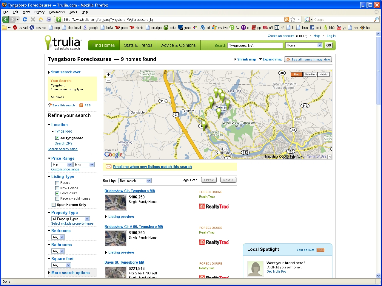Open the Homes search type dropdown

coord(304,45)
